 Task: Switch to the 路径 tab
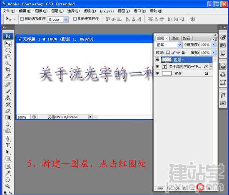click(x=187, y=38)
